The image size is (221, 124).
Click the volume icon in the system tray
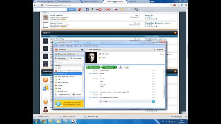[x=175, y=122]
